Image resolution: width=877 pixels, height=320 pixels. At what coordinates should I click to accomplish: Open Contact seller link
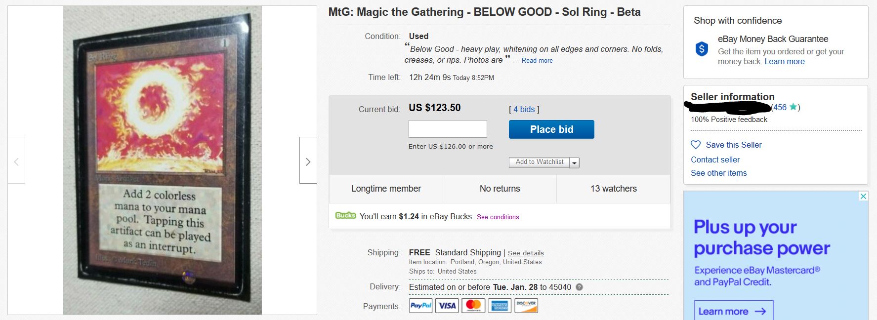coord(715,160)
